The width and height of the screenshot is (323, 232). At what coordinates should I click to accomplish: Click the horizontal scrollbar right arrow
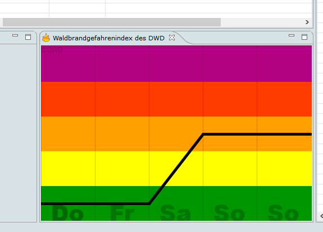coord(307,22)
